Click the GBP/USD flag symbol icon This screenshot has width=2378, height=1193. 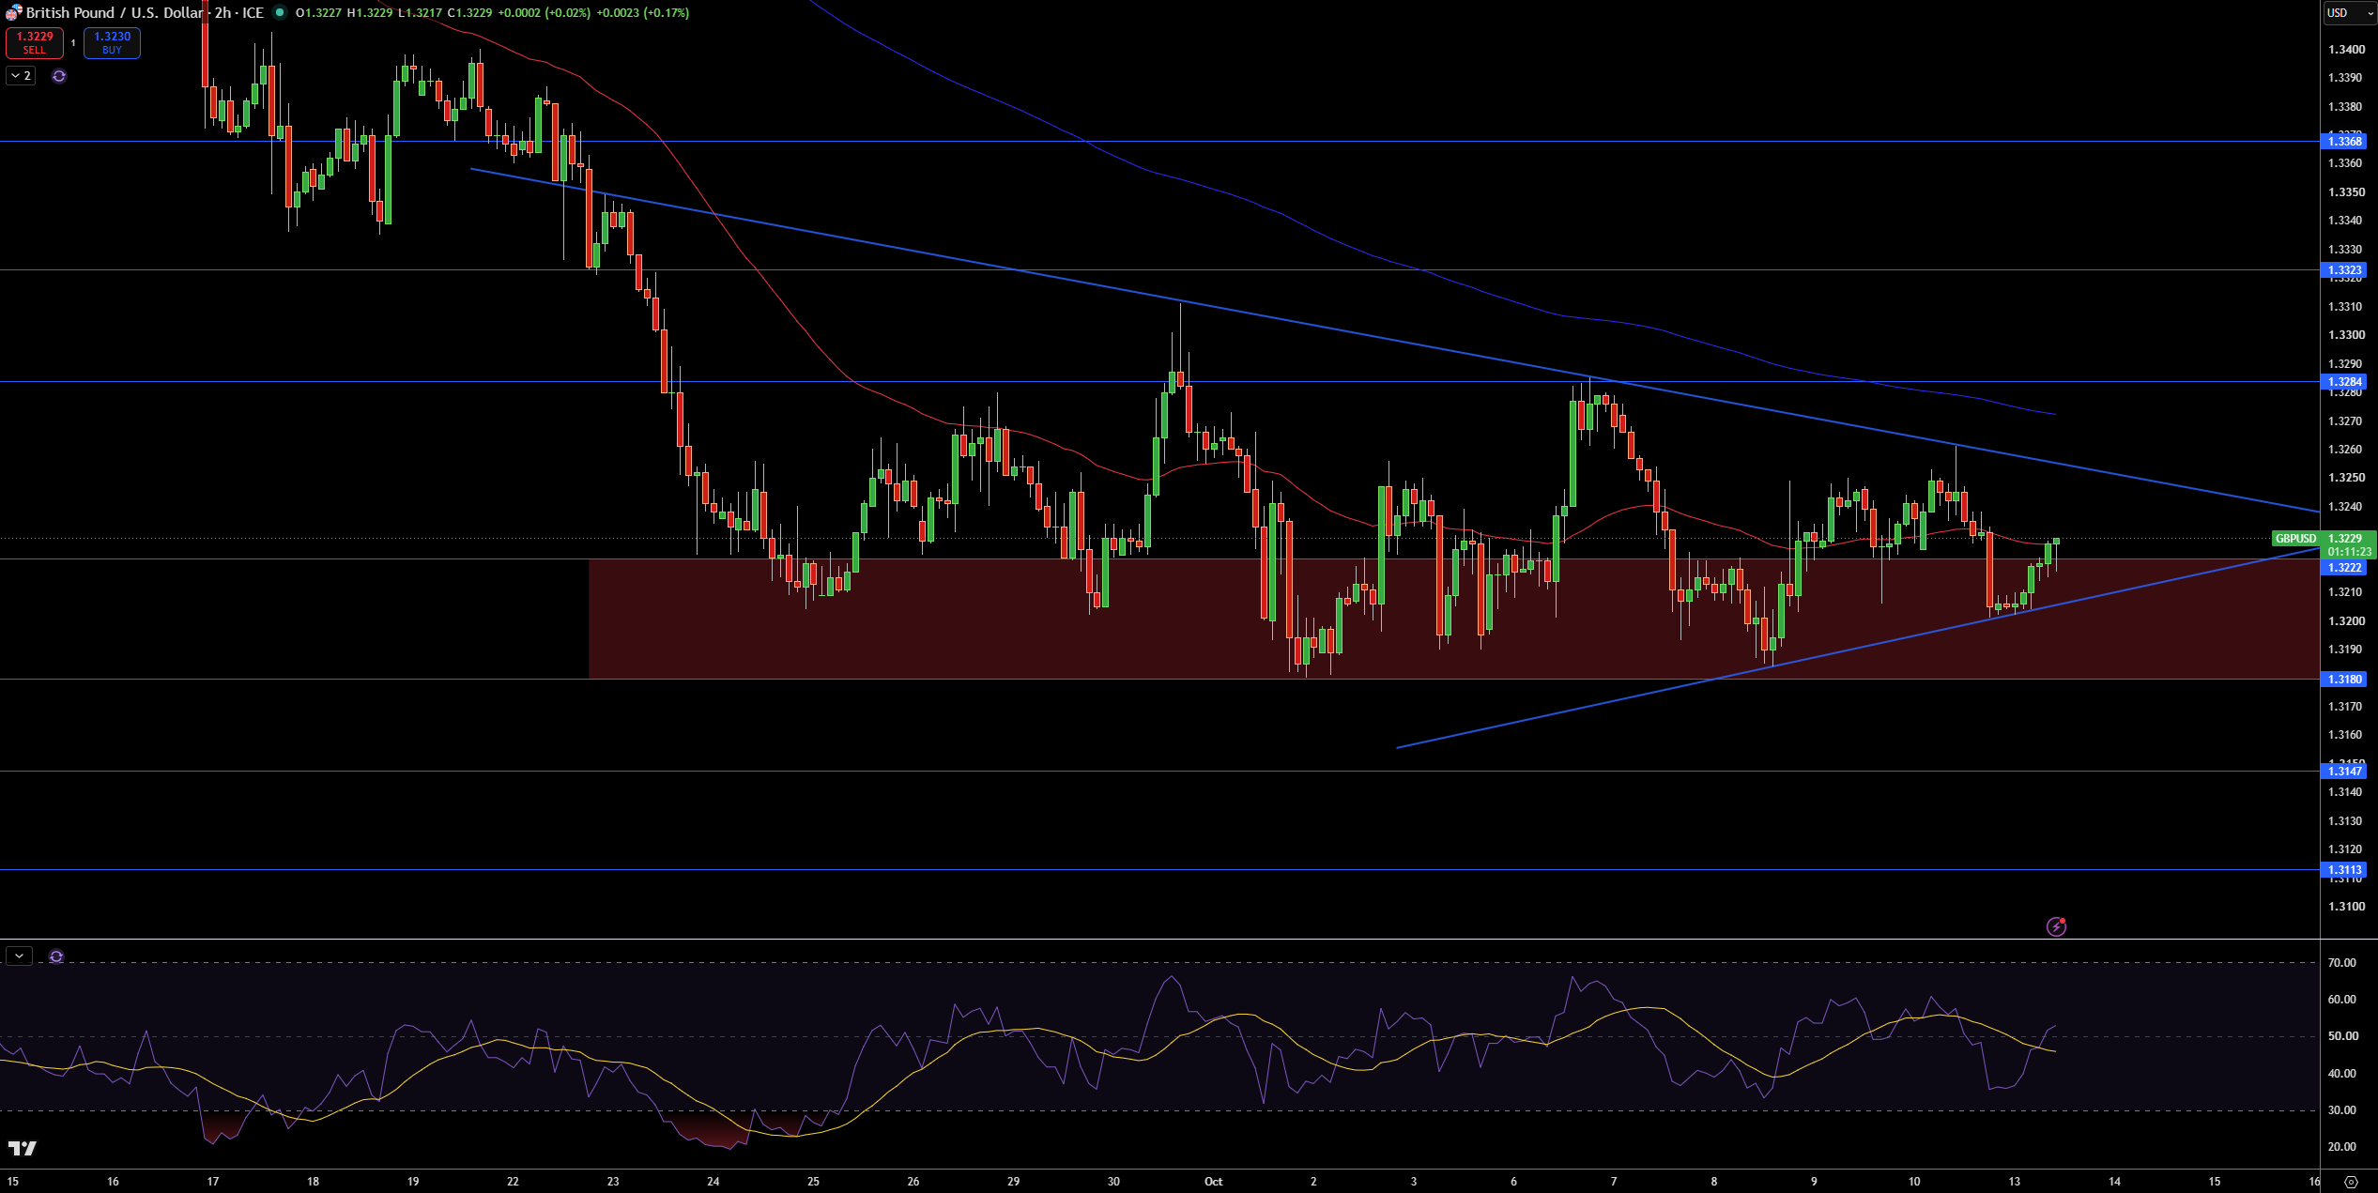click(x=13, y=12)
